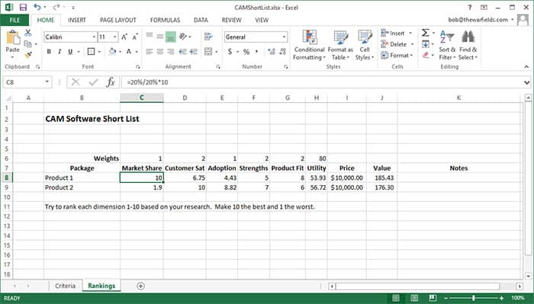Viewport: 534px width, 304px height.
Task: Click in the formula bar input
Action: (x=322, y=82)
